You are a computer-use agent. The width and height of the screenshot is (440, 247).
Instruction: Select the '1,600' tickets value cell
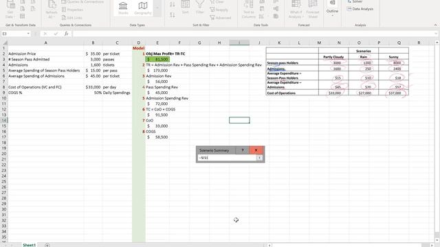pyautogui.click(x=93, y=65)
